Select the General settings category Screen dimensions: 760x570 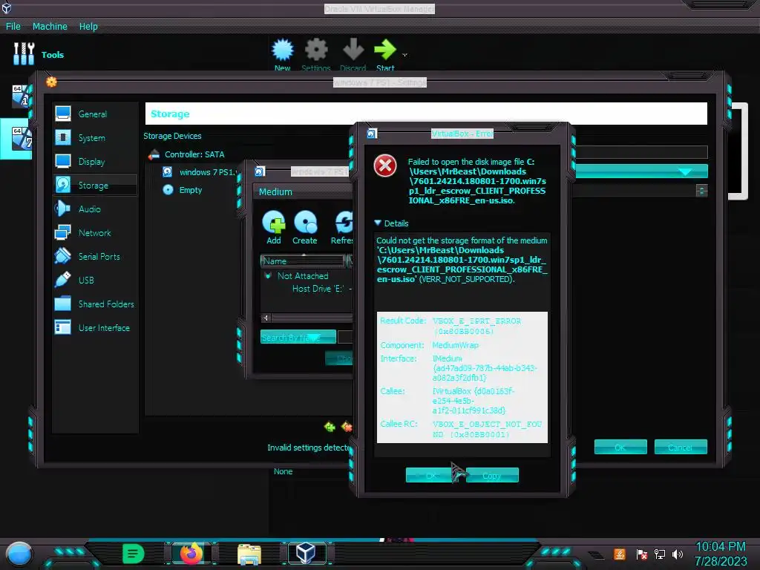(x=94, y=114)
